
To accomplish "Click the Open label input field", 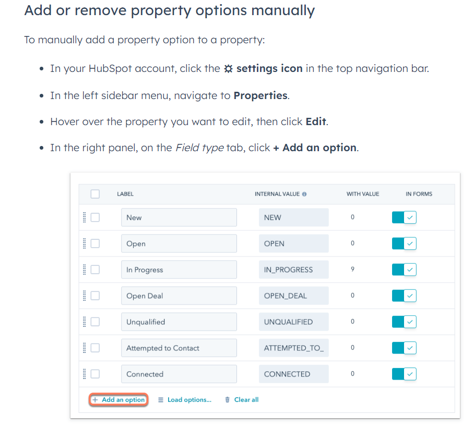I will (179, 243).
